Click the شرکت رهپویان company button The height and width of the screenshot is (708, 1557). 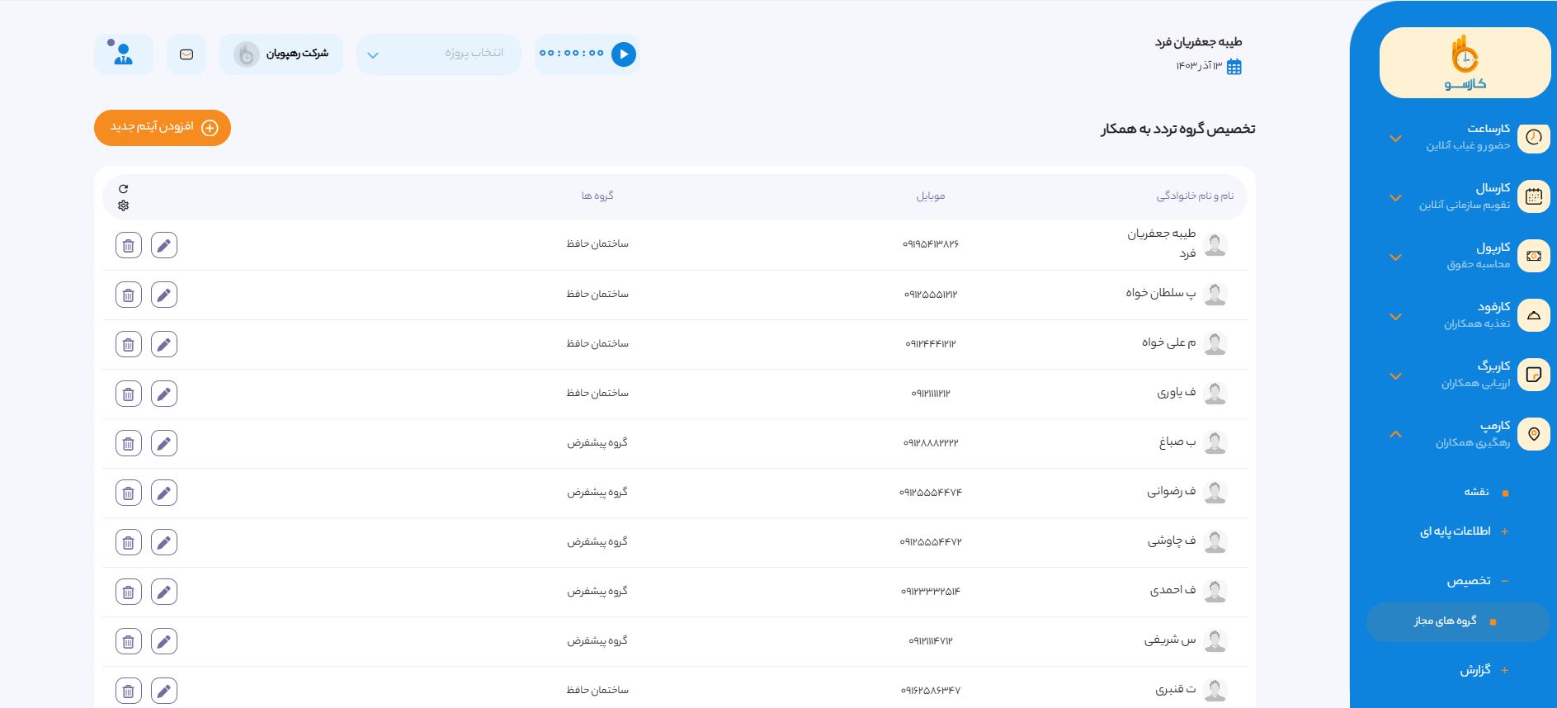281,54
